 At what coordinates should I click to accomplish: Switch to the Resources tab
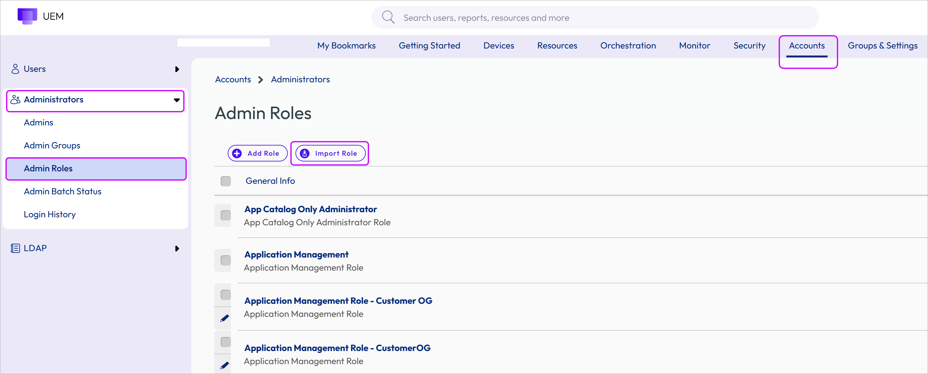557,46
